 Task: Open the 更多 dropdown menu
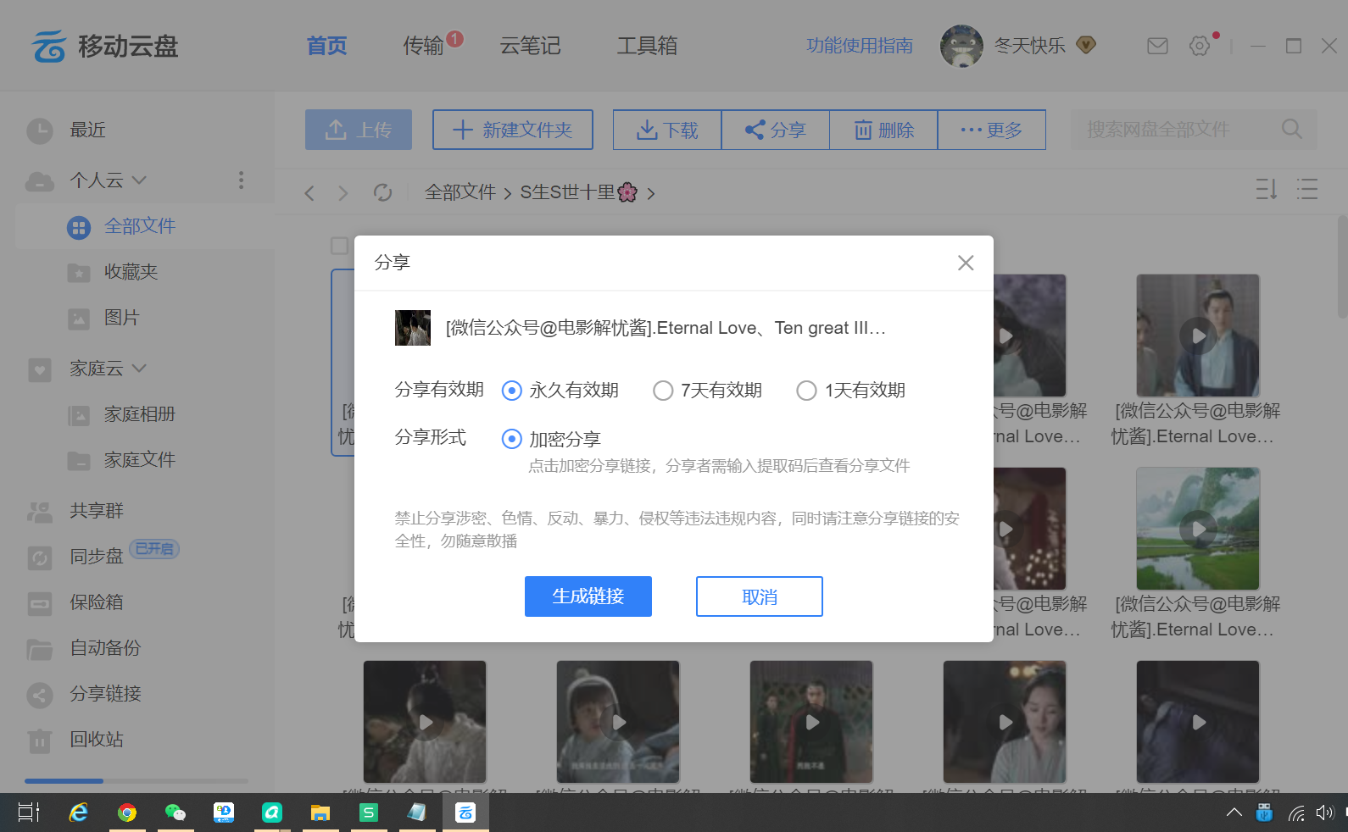[991, 130]
